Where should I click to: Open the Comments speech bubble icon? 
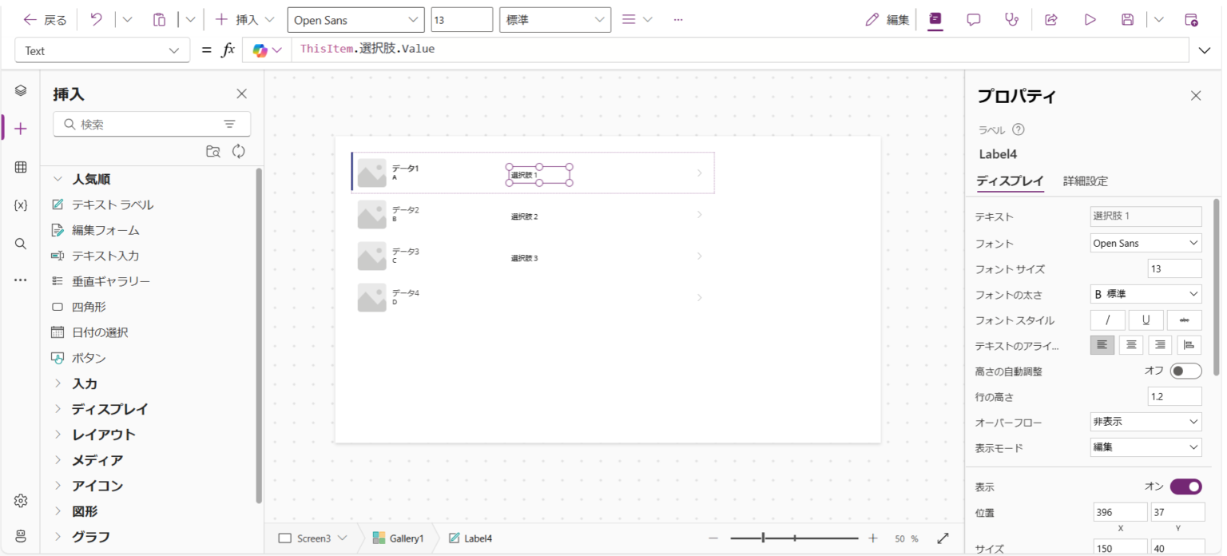coord(974,20)
